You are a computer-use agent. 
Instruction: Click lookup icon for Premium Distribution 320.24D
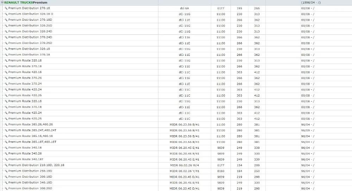pos(6,32)
